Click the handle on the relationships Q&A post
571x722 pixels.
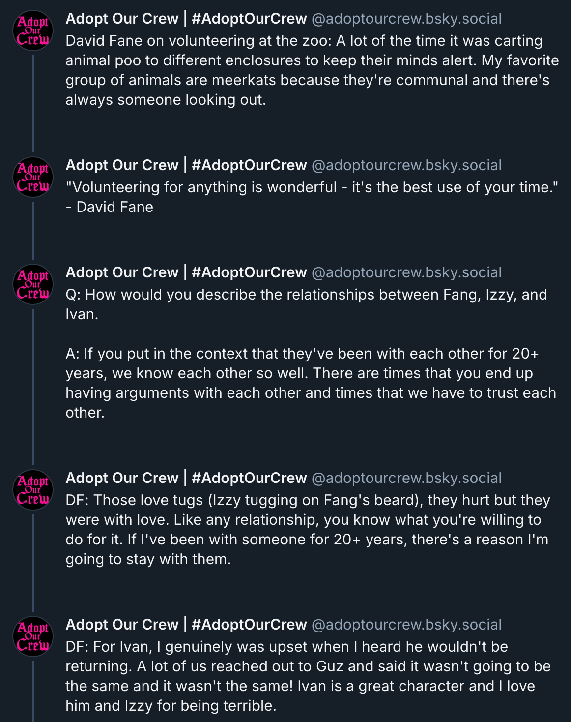pyautogui.click(x=406, y=272)
